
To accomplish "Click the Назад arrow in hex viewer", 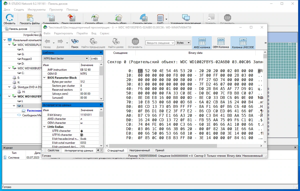I will click(47, 41).
